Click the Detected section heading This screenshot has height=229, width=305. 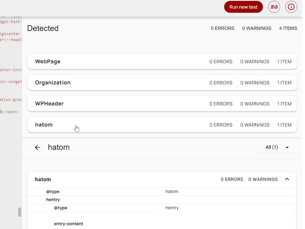click(x=43, y=28)
